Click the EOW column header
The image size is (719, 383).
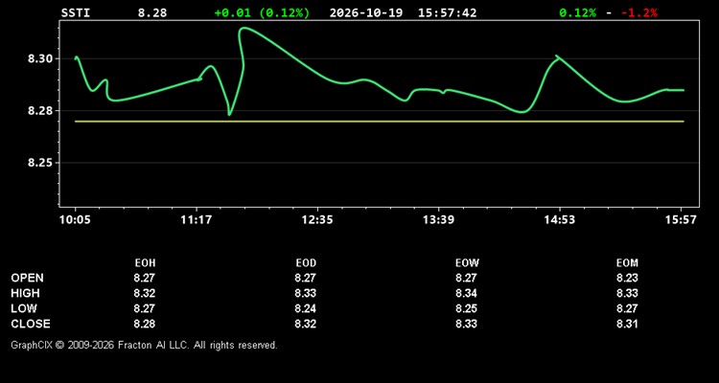pyautogui.click(x=467, y=263)
